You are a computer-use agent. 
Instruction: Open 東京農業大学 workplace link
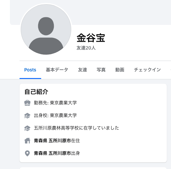point(63,103)
